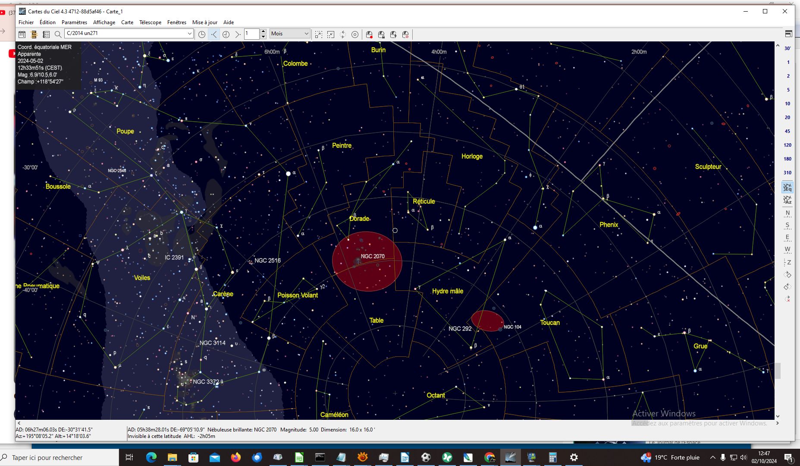Open the Affichage menu
The height and width of the screenshot is (466, 800).
click(x=104, y=22)
